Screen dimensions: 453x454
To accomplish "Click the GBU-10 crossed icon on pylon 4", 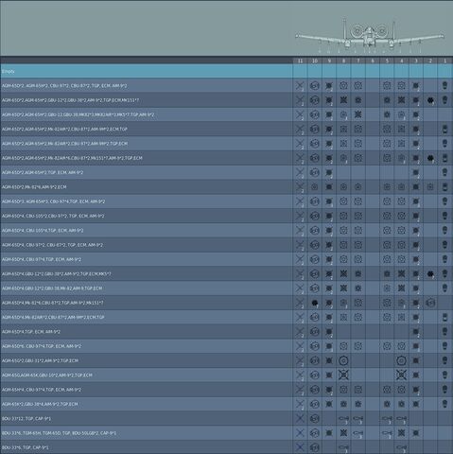I will pyautogui.click(x=401, y=375).
